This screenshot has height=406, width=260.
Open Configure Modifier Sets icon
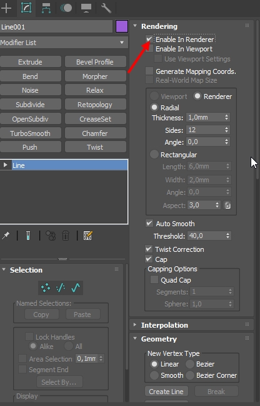[x=87, y=236]
